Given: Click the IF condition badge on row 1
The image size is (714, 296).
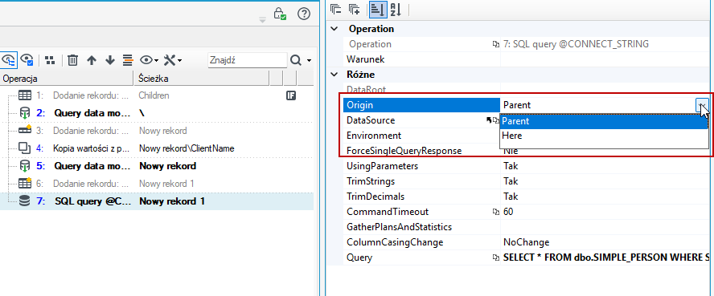Looking at the screenshot, I should tap(291, 95).
